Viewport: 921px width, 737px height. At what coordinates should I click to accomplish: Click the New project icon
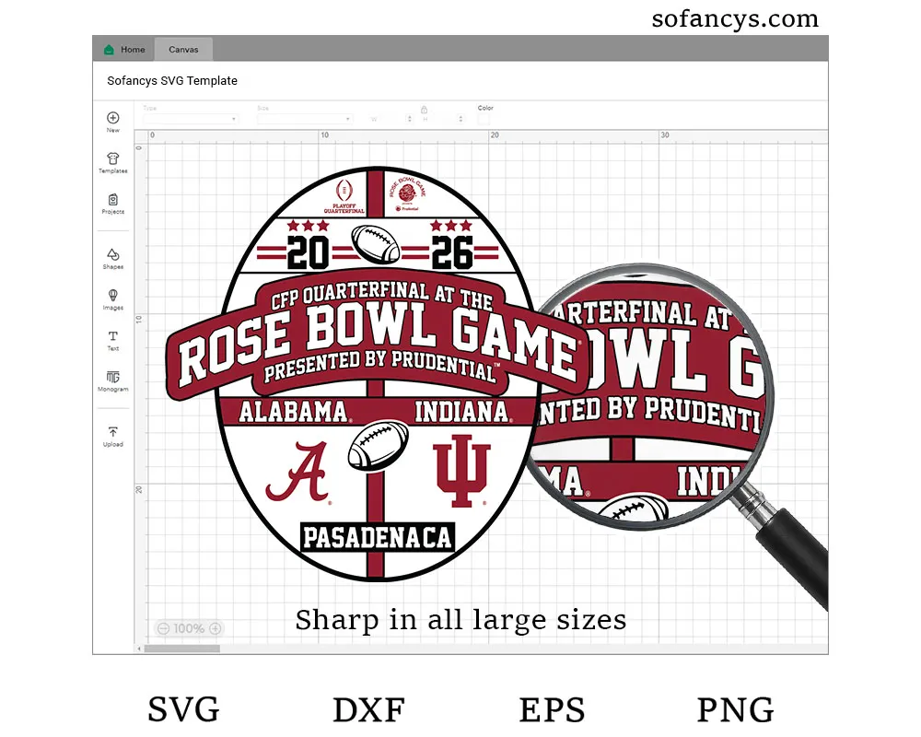[x=112, y=118]
